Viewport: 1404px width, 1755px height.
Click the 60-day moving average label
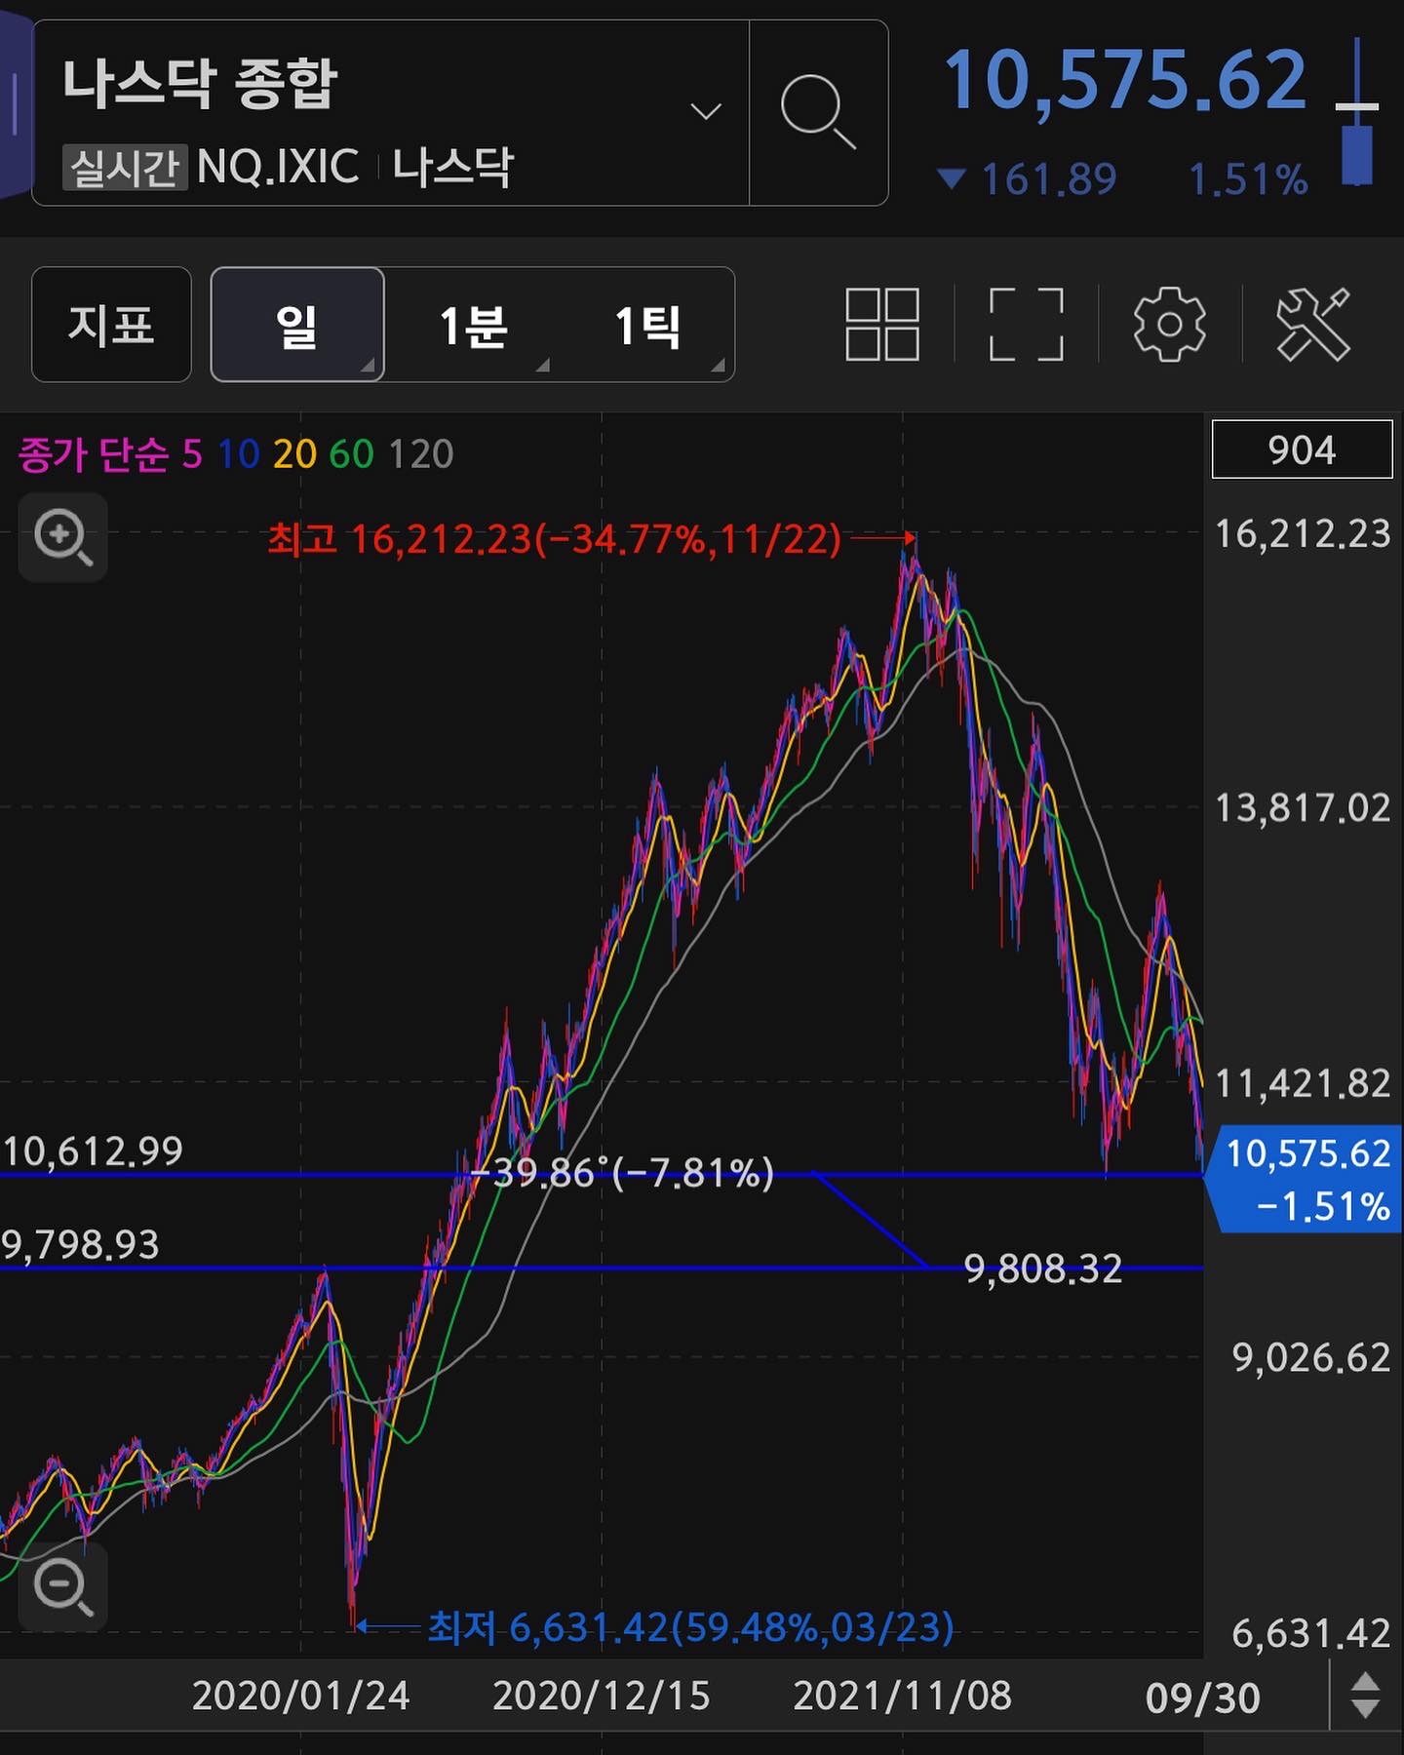pos(351,454)
